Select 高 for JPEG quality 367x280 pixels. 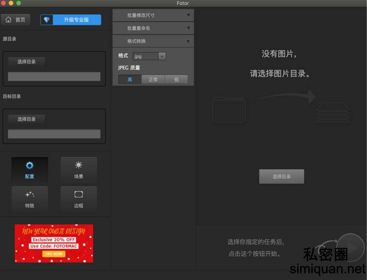pyautogui.click(x=129, y=79)
